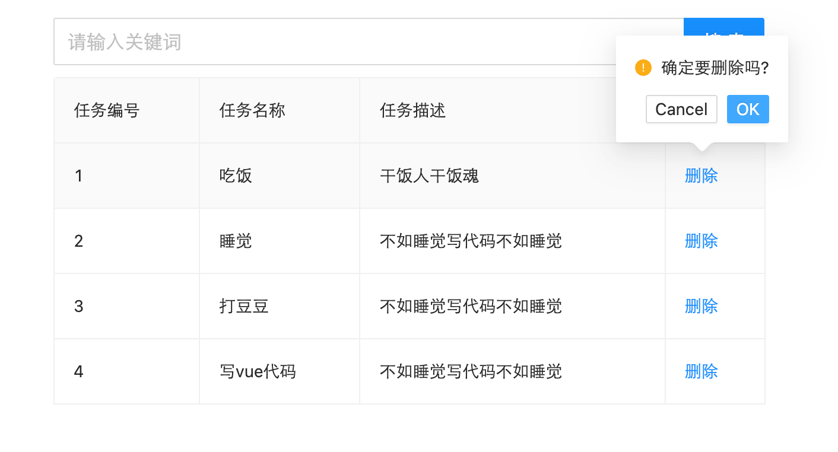Image resolution: width=838 pixels, height=452 pixels.
Task: Click the 干饭人干饭魂 description cell
Action: 512,176
